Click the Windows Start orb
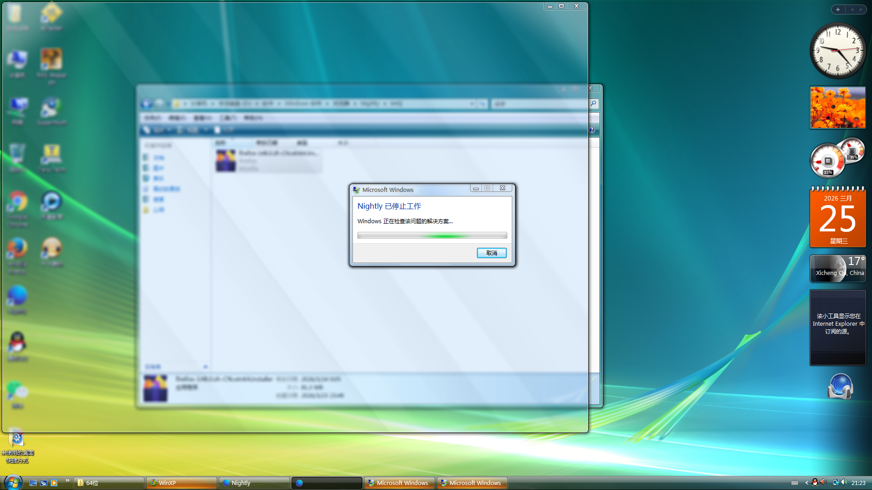Viewport: 872px width, 490px height. 13,482
